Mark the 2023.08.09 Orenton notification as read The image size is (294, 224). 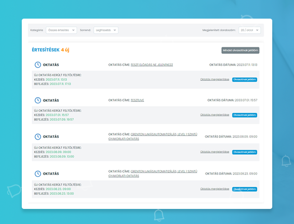point(244,152)
